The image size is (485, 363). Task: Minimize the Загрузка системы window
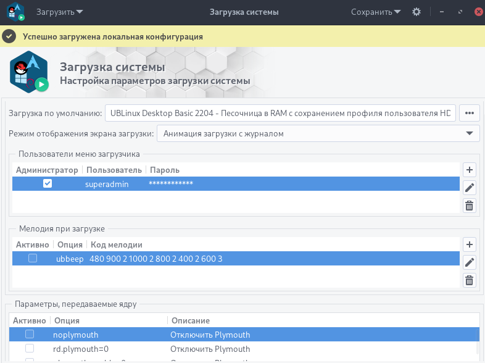442,12
